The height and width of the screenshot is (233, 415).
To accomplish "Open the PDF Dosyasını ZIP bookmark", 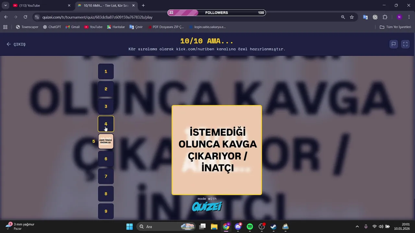I will click(166, 27).
